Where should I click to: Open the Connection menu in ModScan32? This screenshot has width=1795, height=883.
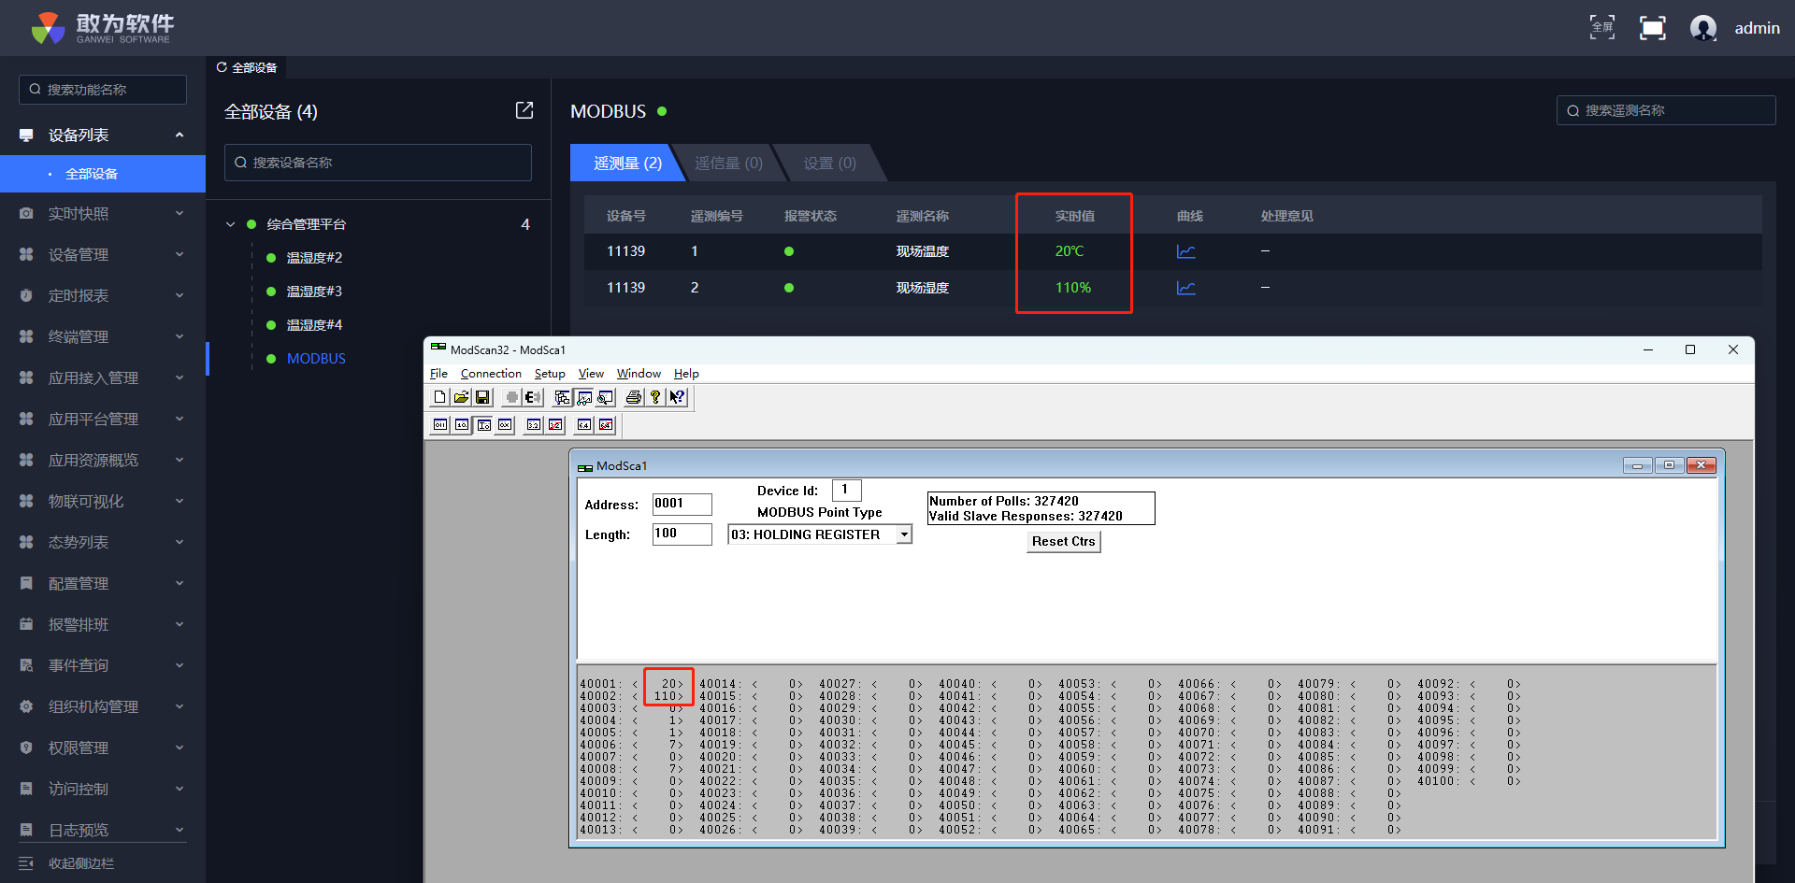pos(491,374)
